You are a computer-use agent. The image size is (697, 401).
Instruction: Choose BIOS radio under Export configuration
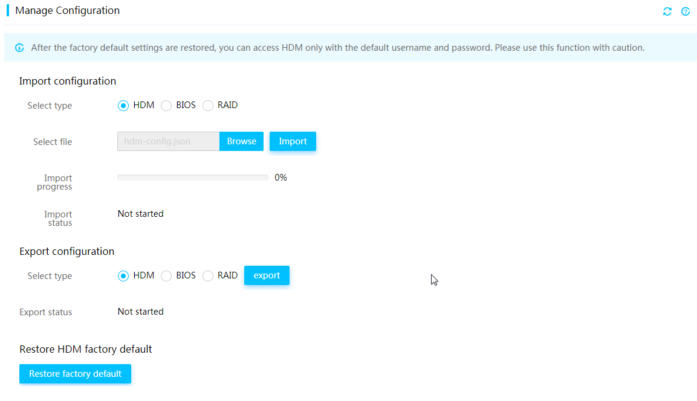166,276
